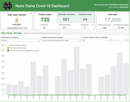
Task: Click the Positive cases by day legend swatch
Action: tap(8, 48)
